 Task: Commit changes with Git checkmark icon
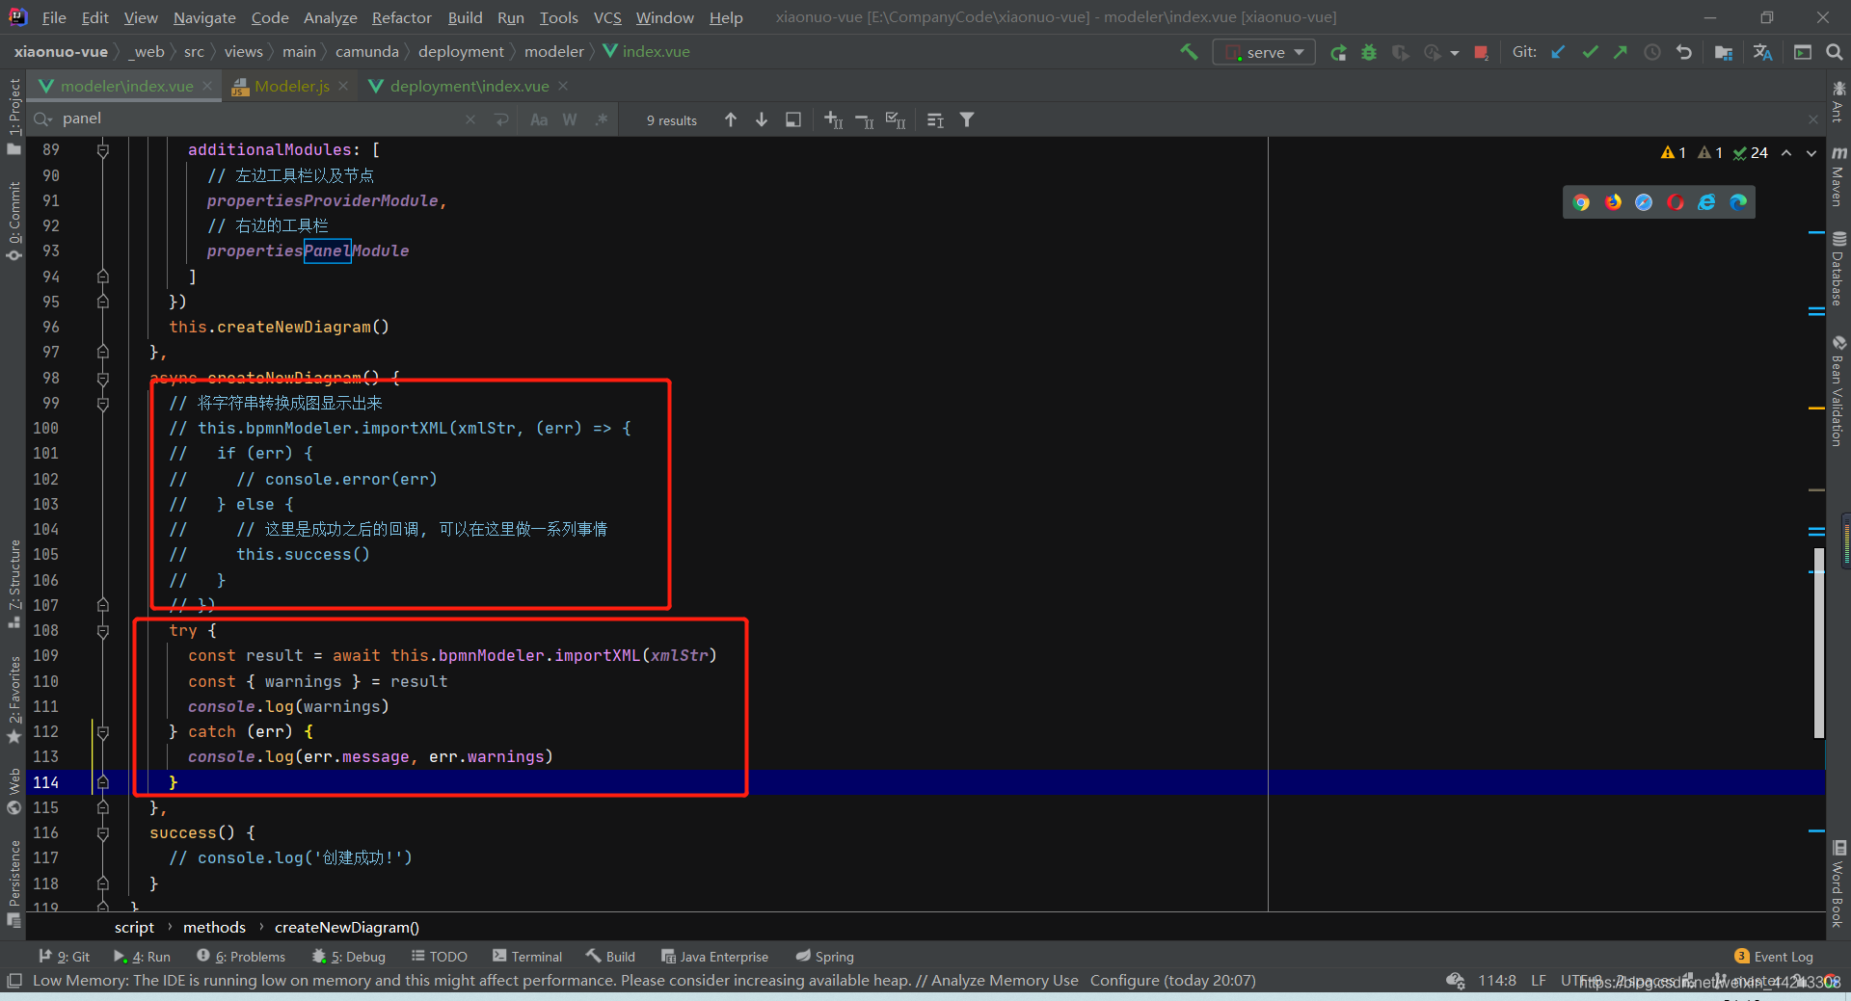pos(1590,52)
